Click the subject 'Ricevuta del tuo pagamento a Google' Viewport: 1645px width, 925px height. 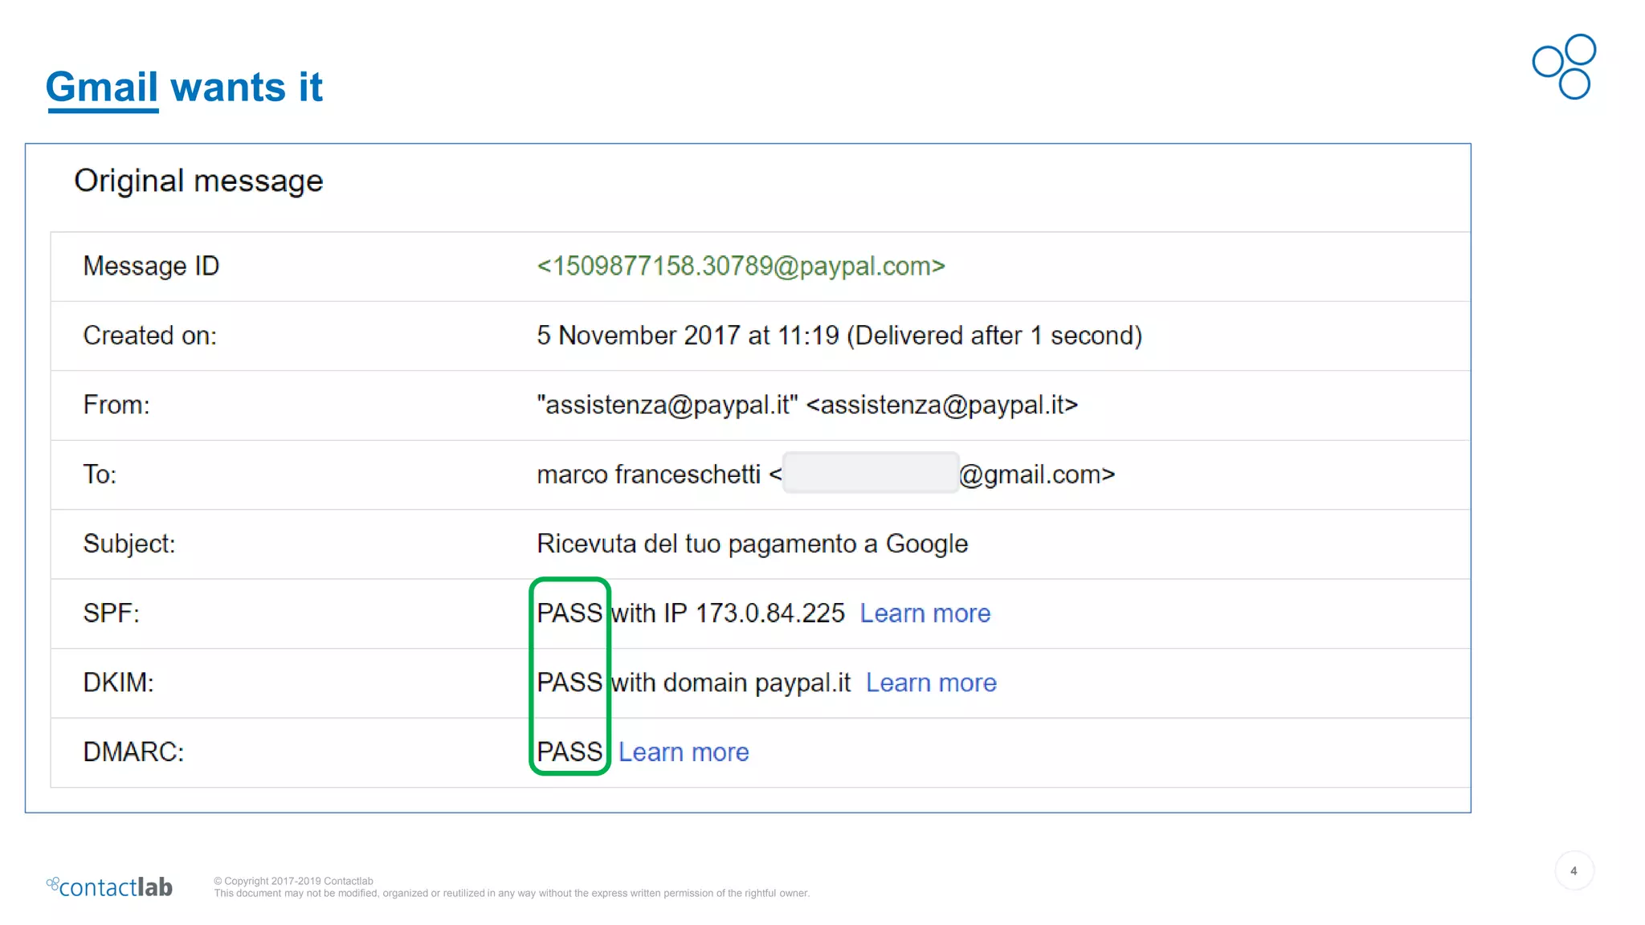coord(753,544)
